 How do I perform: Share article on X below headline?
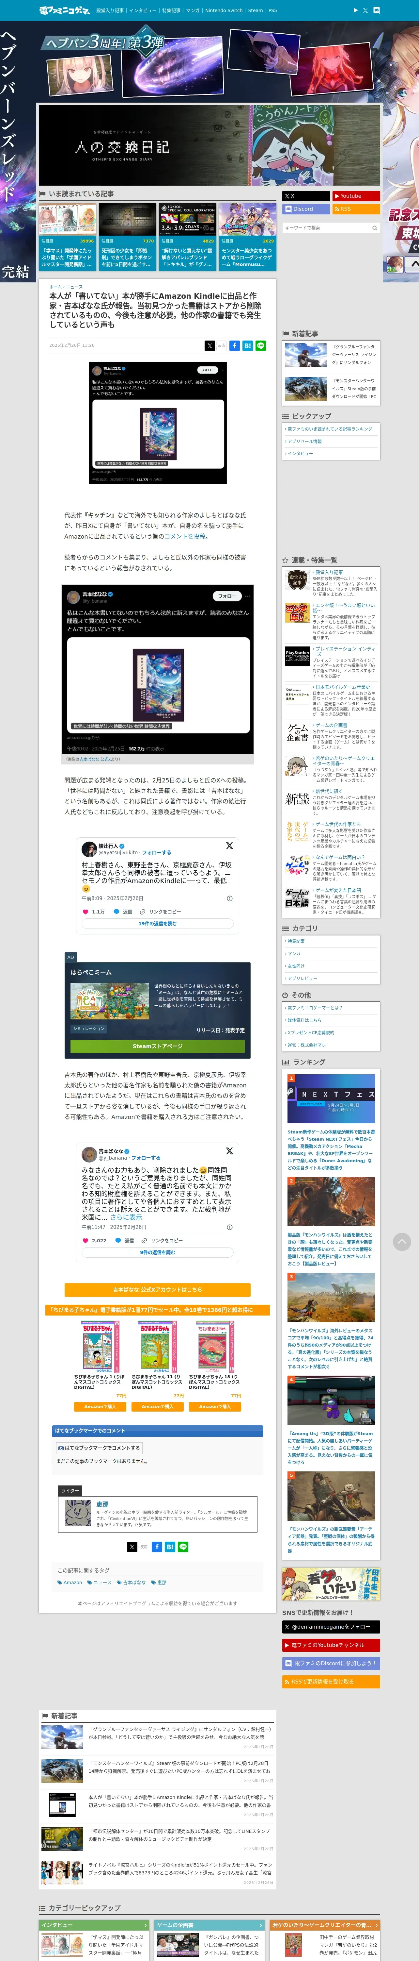pos(210,345)
